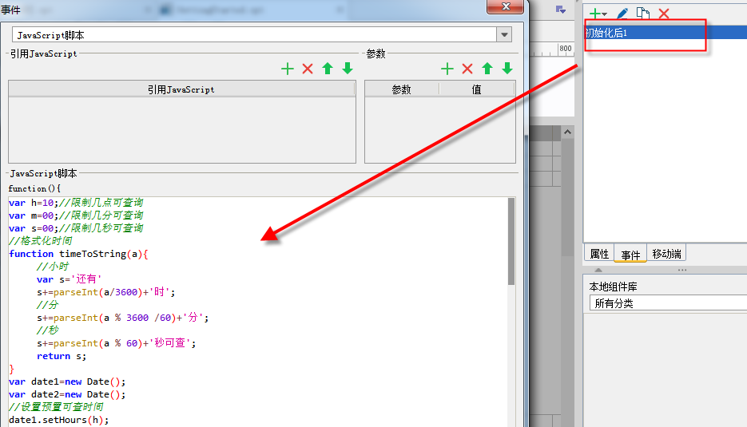Image resolution: width=747 pixels, height=427 pixels.
Task: Move referenced JavaScript entry down
Action: pyautogui.click(x=348, y=69)
